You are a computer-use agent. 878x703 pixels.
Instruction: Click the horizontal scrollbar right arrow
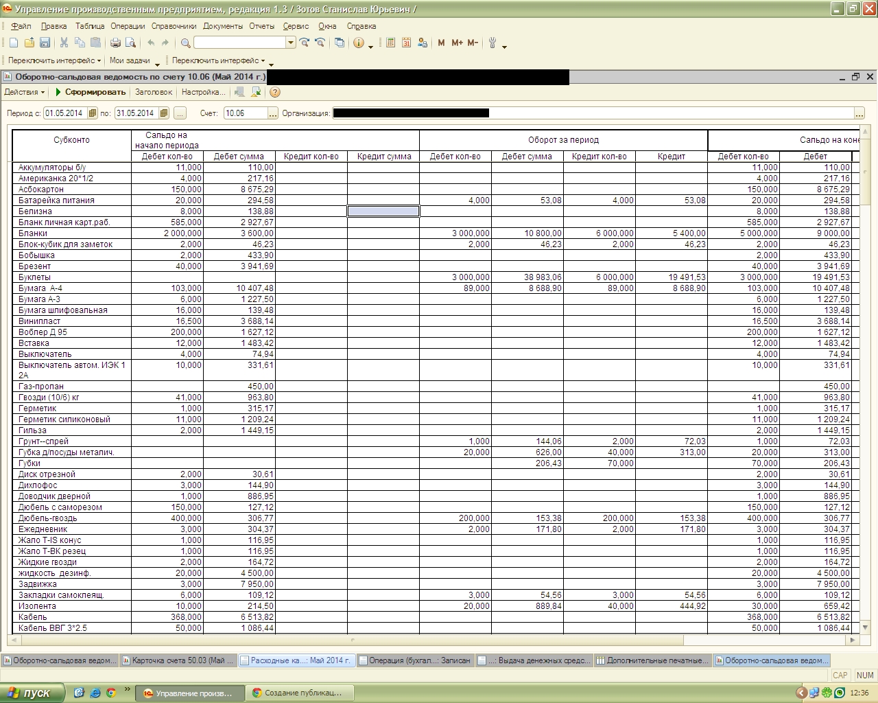click(853, 640)
